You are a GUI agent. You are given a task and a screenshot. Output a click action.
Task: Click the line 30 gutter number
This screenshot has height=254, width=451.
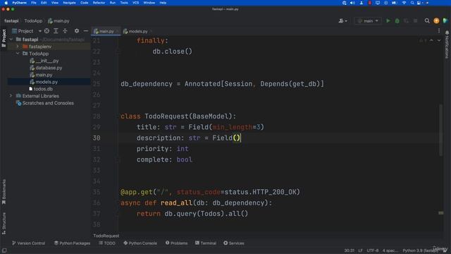(x=97, y=138)
